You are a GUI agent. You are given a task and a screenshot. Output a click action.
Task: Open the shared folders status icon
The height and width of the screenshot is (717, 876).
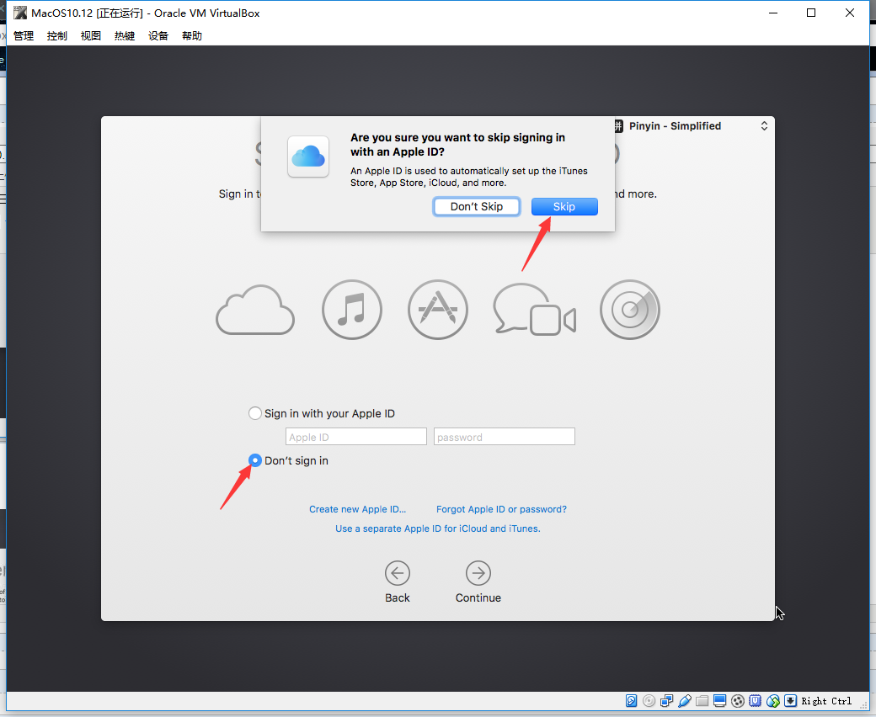[702, 701]
